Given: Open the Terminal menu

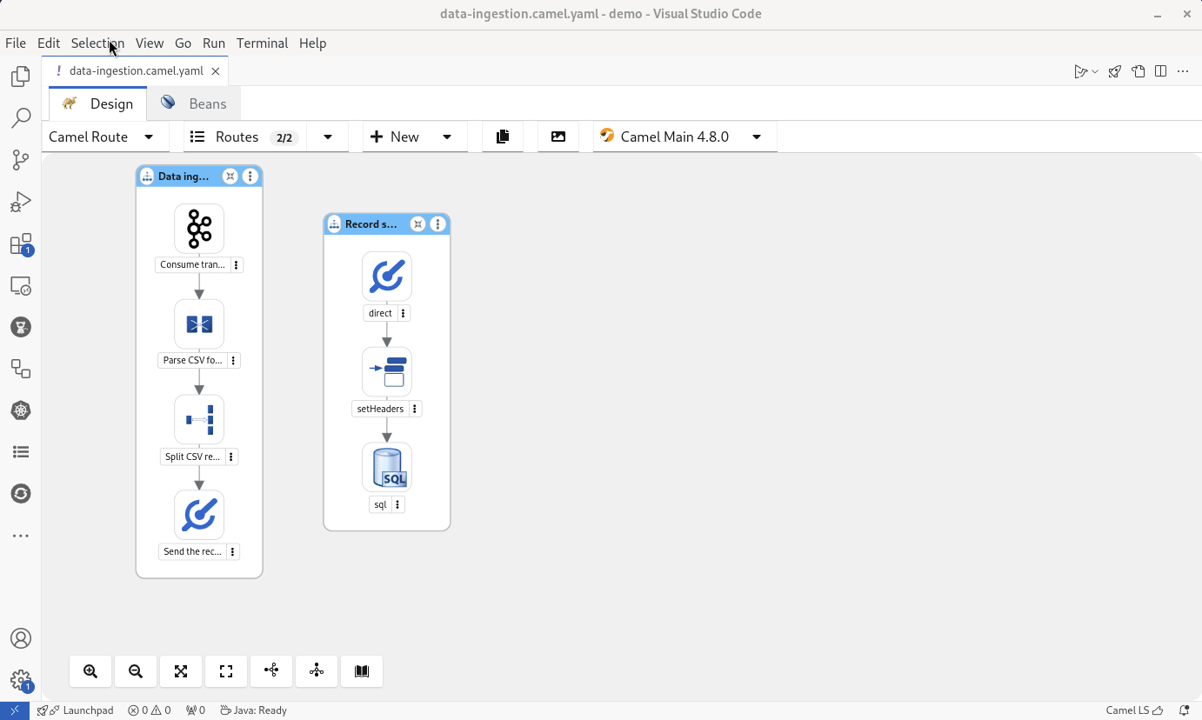Looking at the screenshot, I should pos(262,43).
